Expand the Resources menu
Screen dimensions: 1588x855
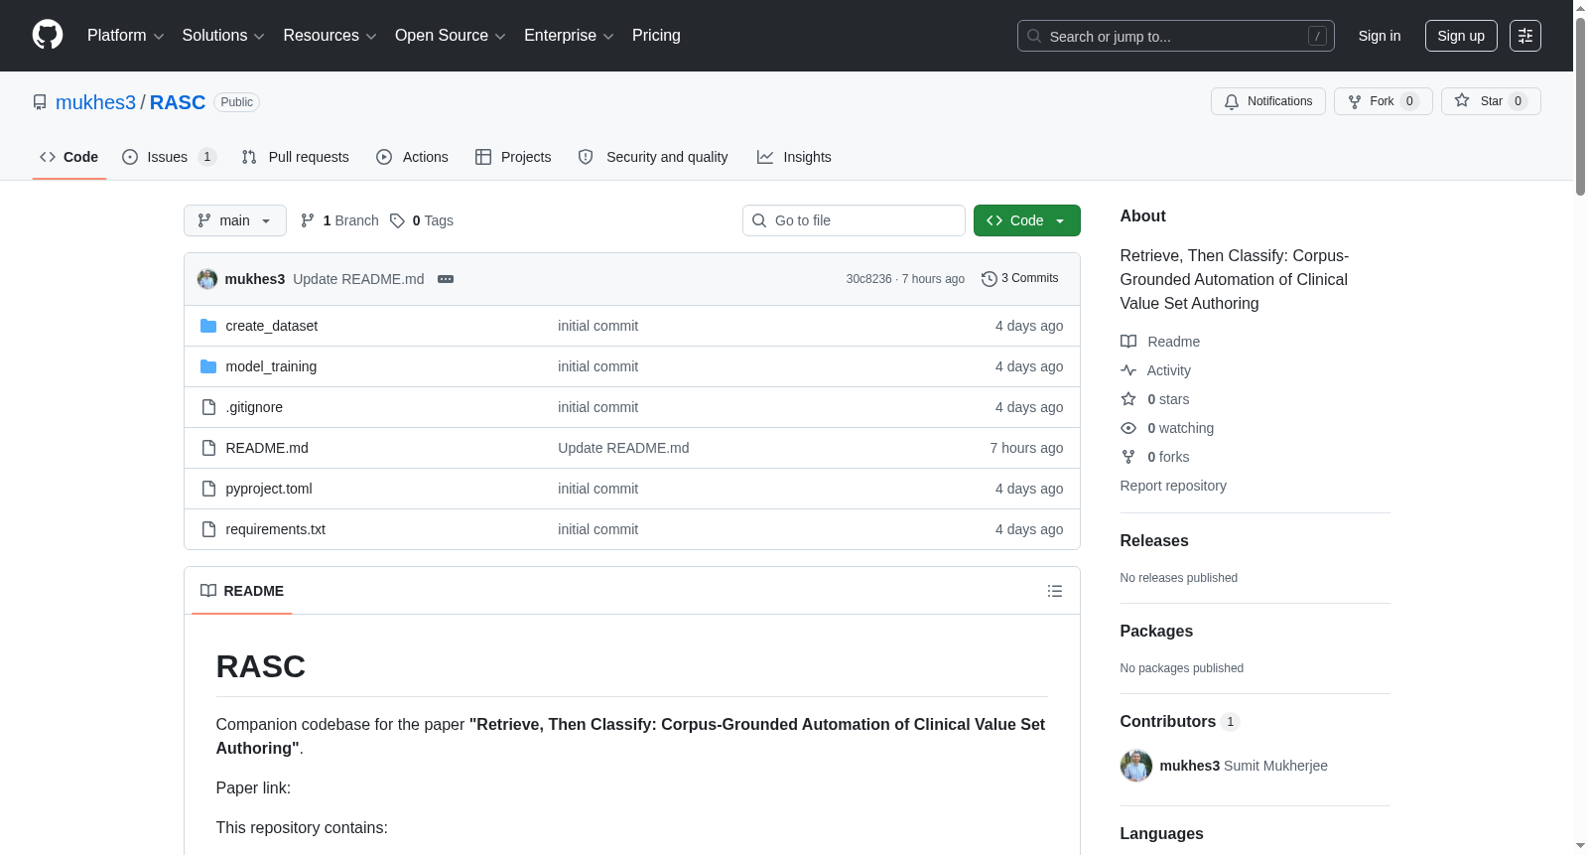[x=330, y=36]
